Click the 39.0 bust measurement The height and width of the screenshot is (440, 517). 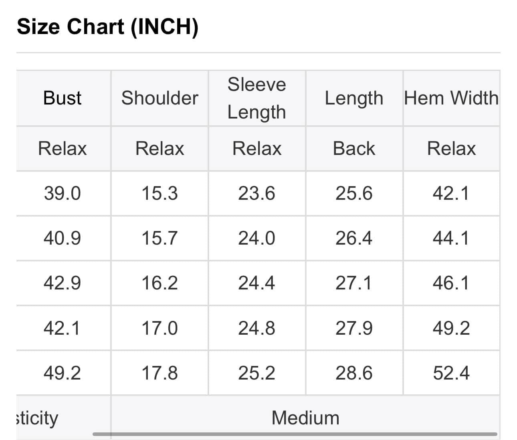(x=62, y=193)
